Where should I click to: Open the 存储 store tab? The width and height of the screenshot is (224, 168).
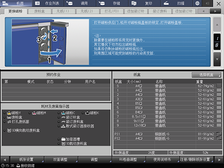tap(112, 3)
